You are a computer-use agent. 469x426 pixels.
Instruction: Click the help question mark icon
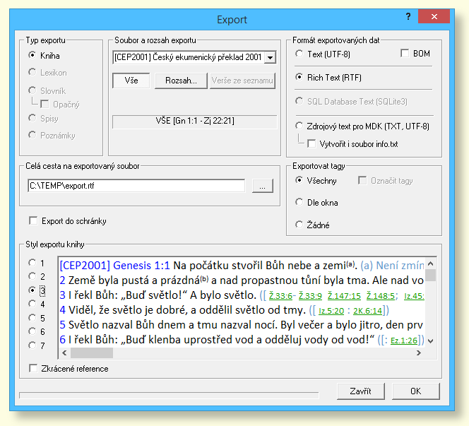point(408,16)
